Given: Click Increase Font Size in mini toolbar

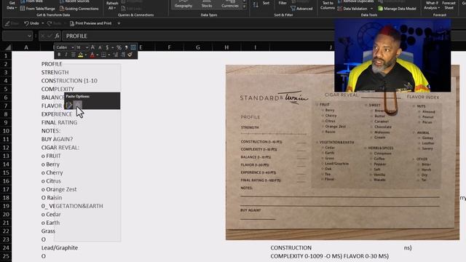Looking at the screenshot, I should click(x=92, y=47).
